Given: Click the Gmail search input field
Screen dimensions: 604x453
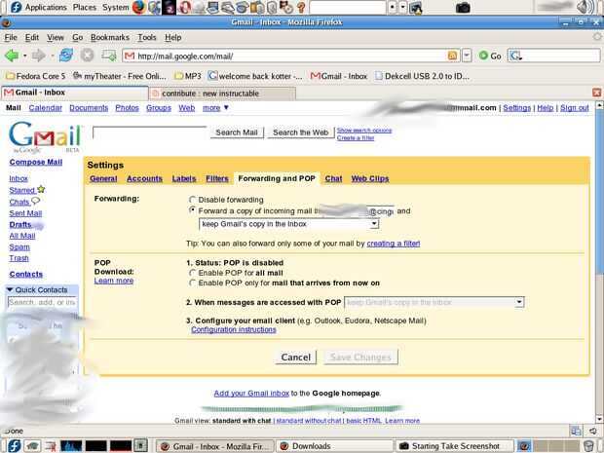Looking at the screenshot, I should (x=150, y=132).
